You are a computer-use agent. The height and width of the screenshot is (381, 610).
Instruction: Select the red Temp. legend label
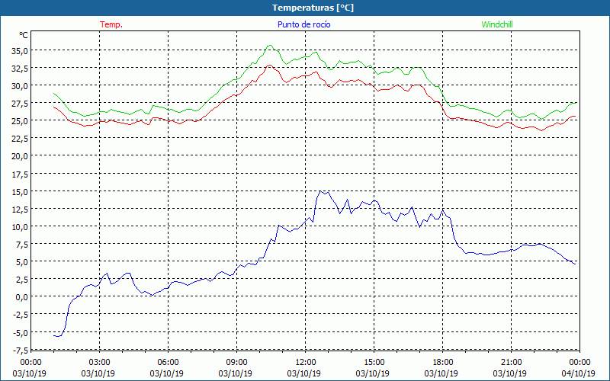point(111,24)
